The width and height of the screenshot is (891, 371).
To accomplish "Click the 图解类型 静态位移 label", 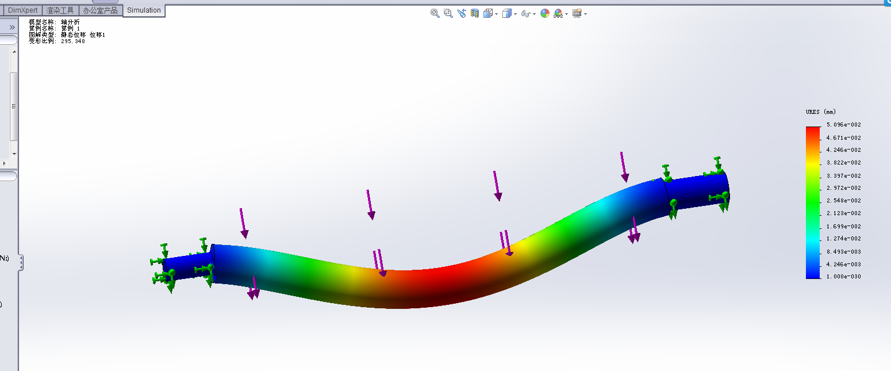I will click(x=67, y=35).
